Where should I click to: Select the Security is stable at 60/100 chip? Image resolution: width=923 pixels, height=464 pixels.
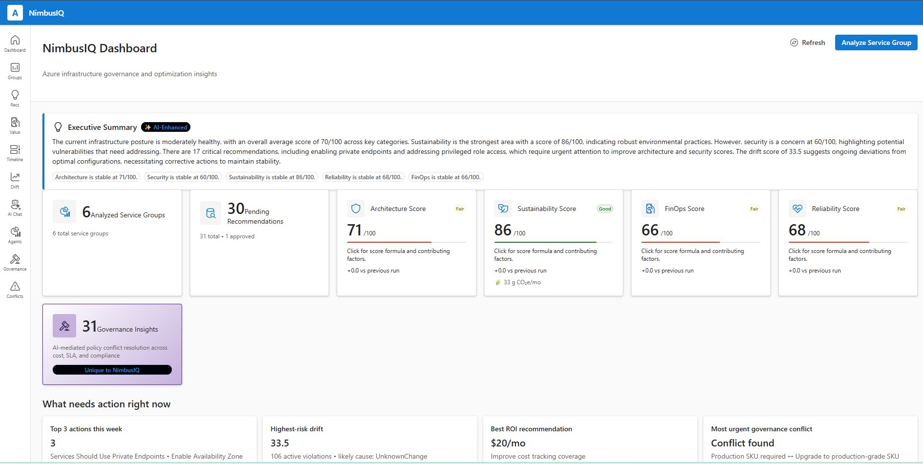click(x=183, y=177)
